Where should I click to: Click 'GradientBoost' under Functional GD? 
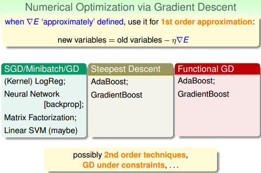(x=203, y=94)
